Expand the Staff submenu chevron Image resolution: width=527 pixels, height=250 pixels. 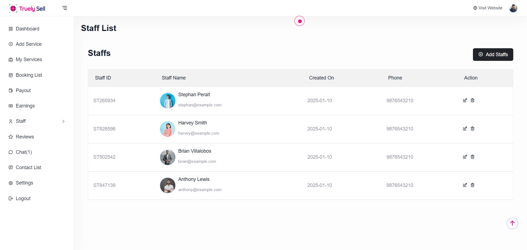click(x=63, y=121)
